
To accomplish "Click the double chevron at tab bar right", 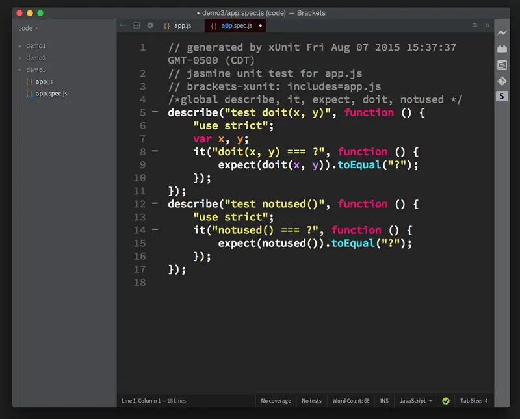I will pos(487,25).
